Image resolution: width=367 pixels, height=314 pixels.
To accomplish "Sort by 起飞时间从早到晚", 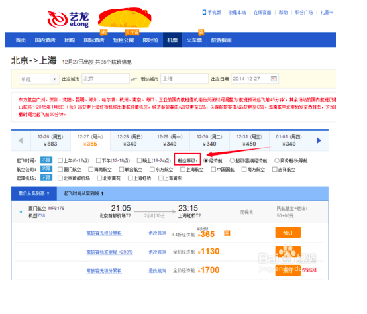I will click(x=83, y=193).
